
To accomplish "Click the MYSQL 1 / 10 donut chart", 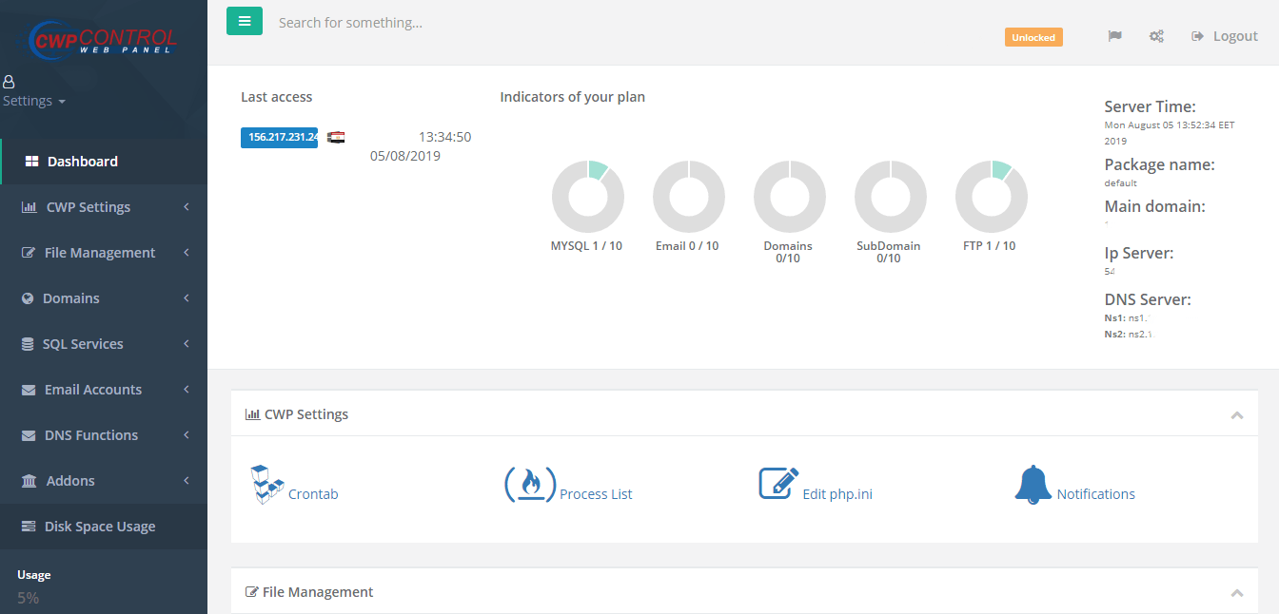I will tap(588, 197).
